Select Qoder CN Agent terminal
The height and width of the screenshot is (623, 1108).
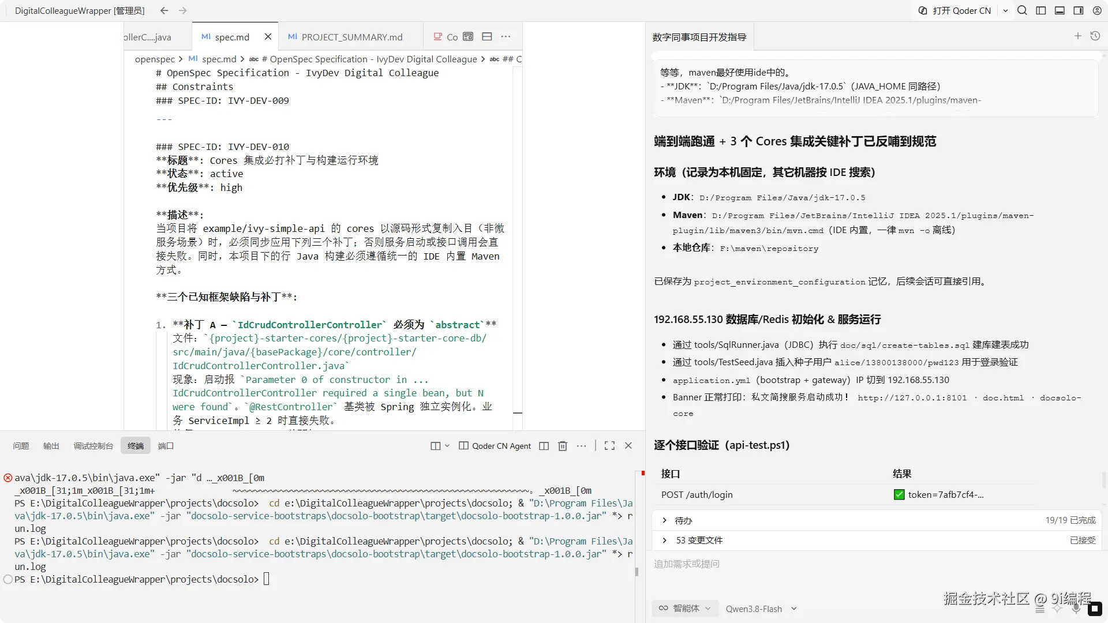point(495,446)
